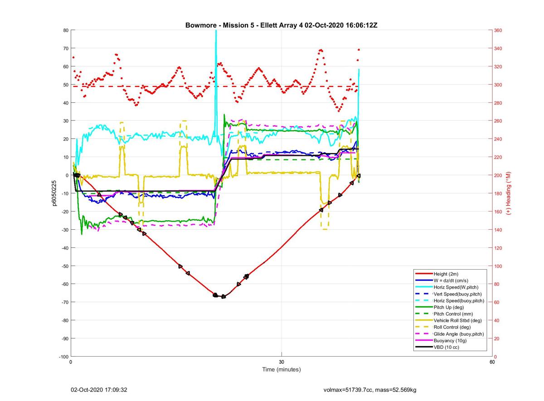This screenshot has height=401, width=544.
Task: Select red heading tick label 280
Action: (x=498, y=103)
